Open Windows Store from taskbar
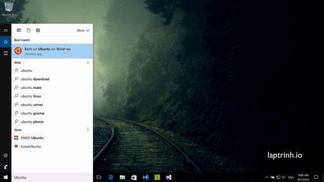The height and width of the screenshot is (182, 324). tap(134, 177)
